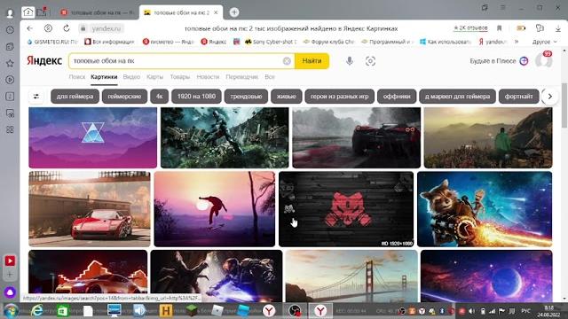
Task: Expand the Все services menu
Action: (x=270, y=77)
